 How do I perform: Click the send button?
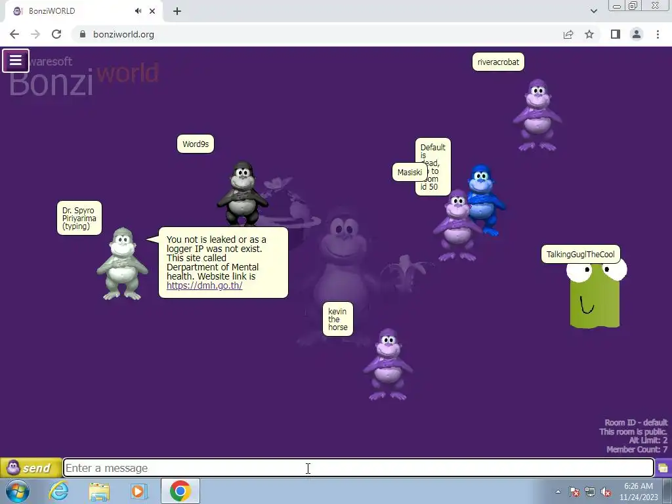(31, 467)
